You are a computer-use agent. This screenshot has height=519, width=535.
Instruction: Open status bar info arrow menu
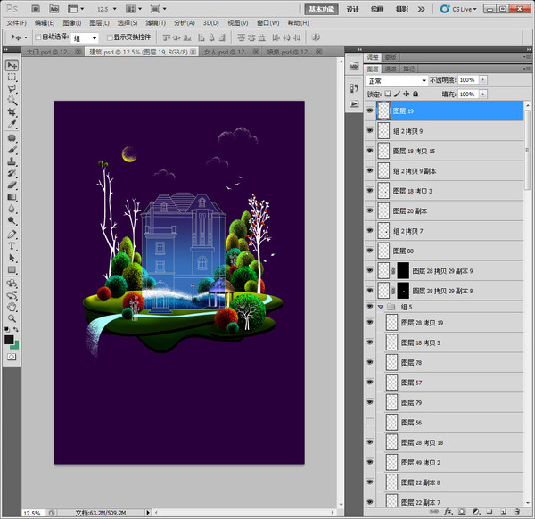(x=148, y=513)
